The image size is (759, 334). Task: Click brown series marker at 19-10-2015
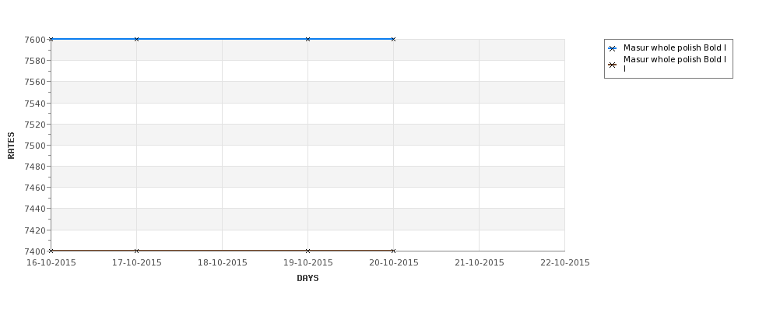pos(307,251)
